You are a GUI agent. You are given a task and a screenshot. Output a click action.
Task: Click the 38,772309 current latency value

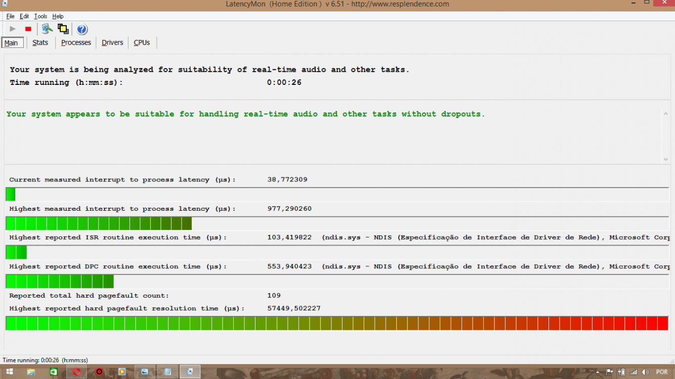[287, 180]
